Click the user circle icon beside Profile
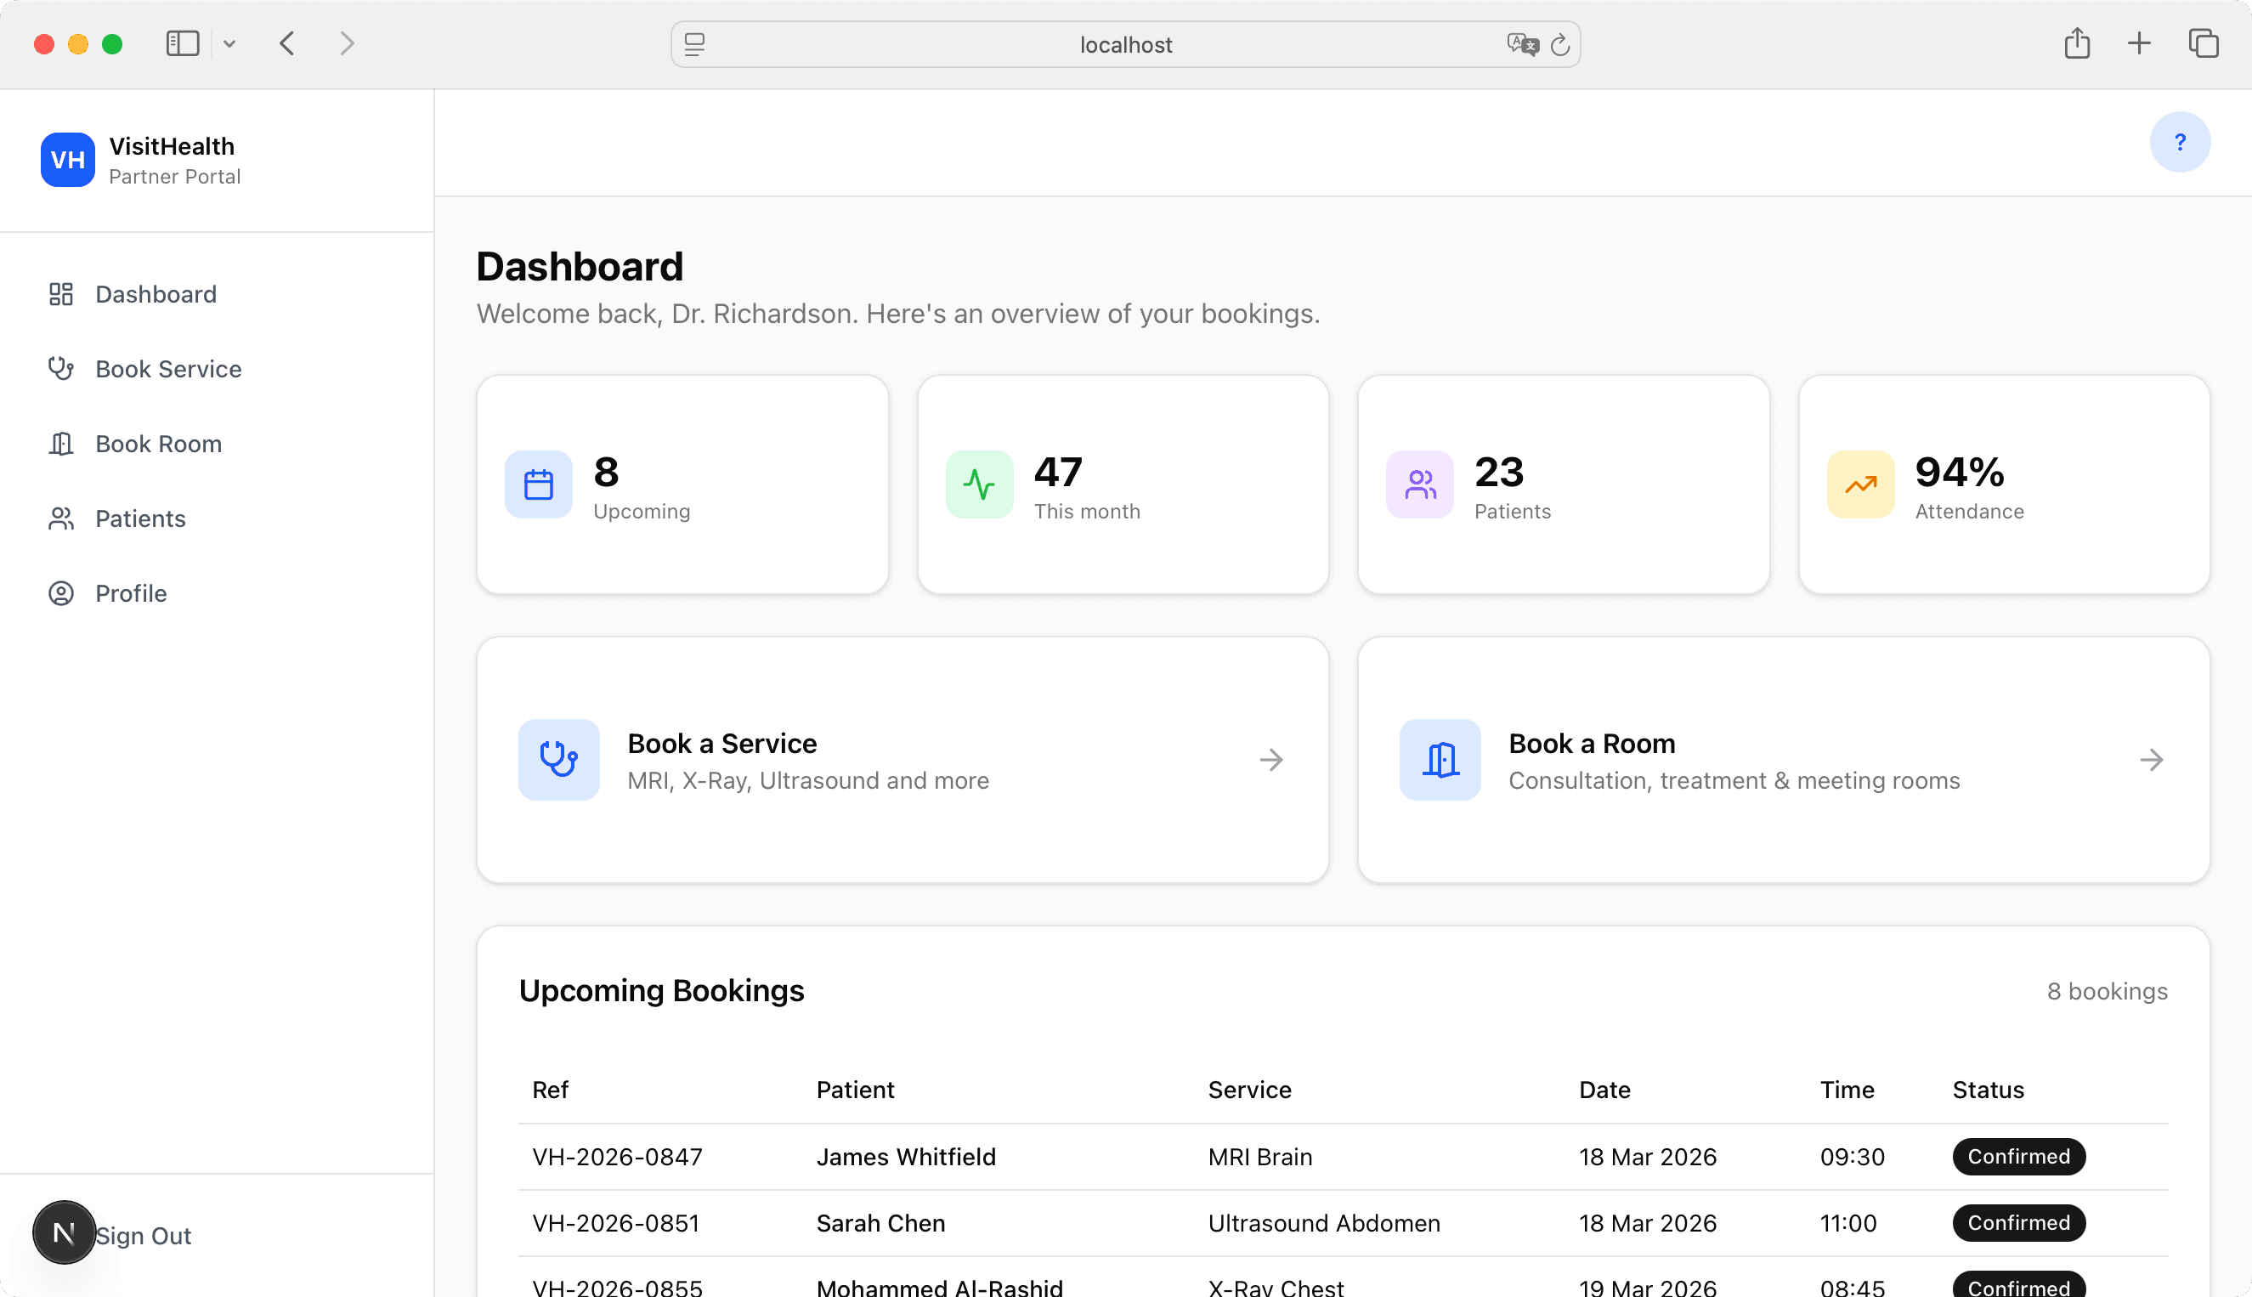The height and width of the screenshot is (1297, 2252). [x=60, y=593]
